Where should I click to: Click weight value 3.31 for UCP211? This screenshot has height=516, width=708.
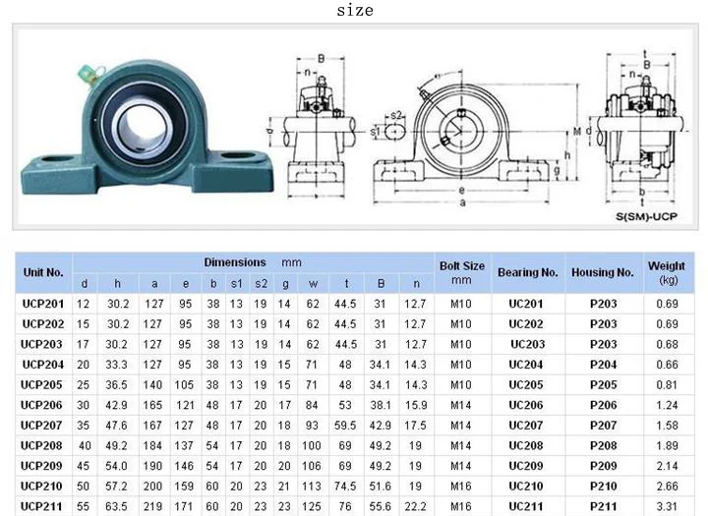(x=668, y=506)
